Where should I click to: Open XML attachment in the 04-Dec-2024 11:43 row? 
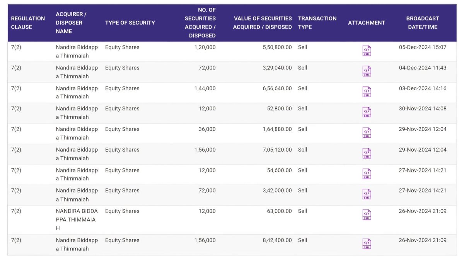click(x=367, y=71)
